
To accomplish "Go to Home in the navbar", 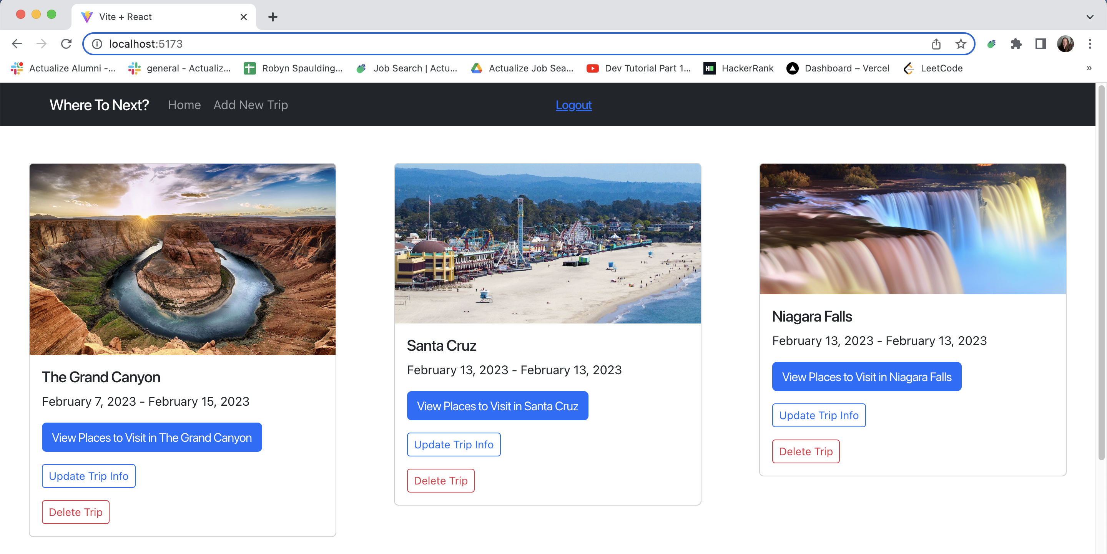I will pyautogui.click(x=184, y=105).
